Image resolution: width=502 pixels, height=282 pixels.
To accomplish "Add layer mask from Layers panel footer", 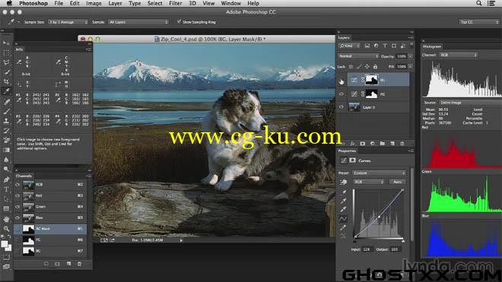I will (x=362, y=144).
